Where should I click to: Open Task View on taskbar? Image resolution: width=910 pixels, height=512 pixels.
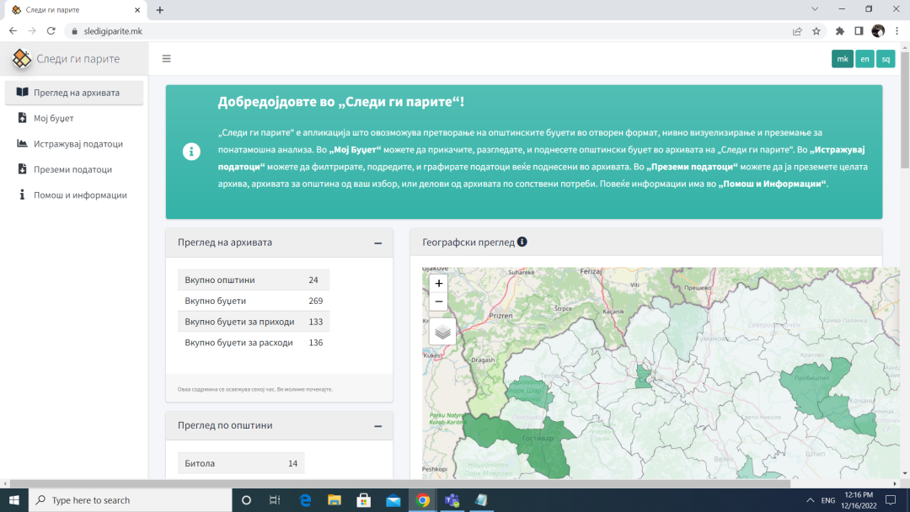(x=275, y=500)
